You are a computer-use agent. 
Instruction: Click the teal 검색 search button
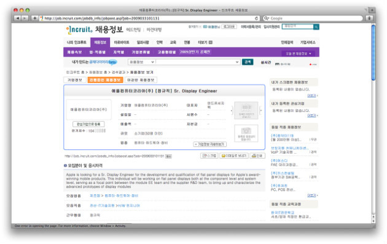point(248,62)
